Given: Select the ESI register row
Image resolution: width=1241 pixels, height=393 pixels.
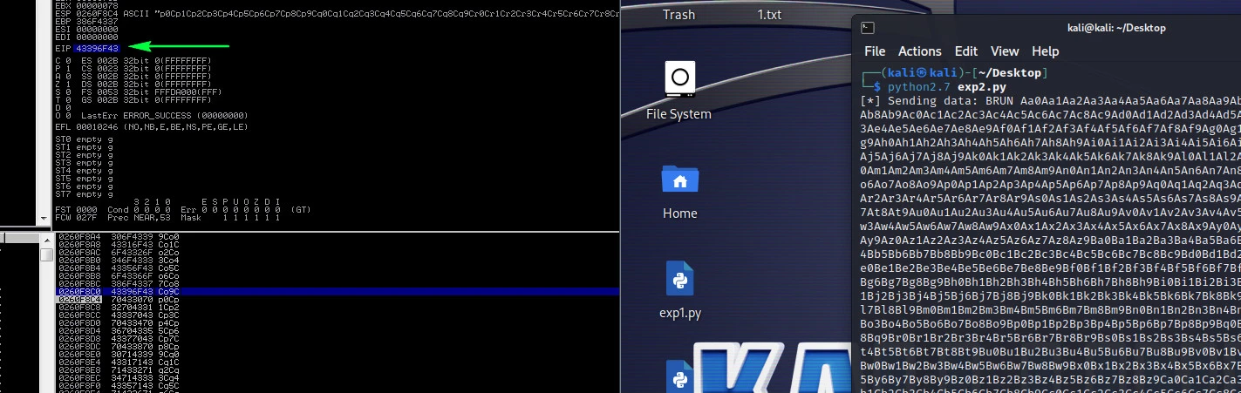Looking at the screenshot, I should (86, 29).
